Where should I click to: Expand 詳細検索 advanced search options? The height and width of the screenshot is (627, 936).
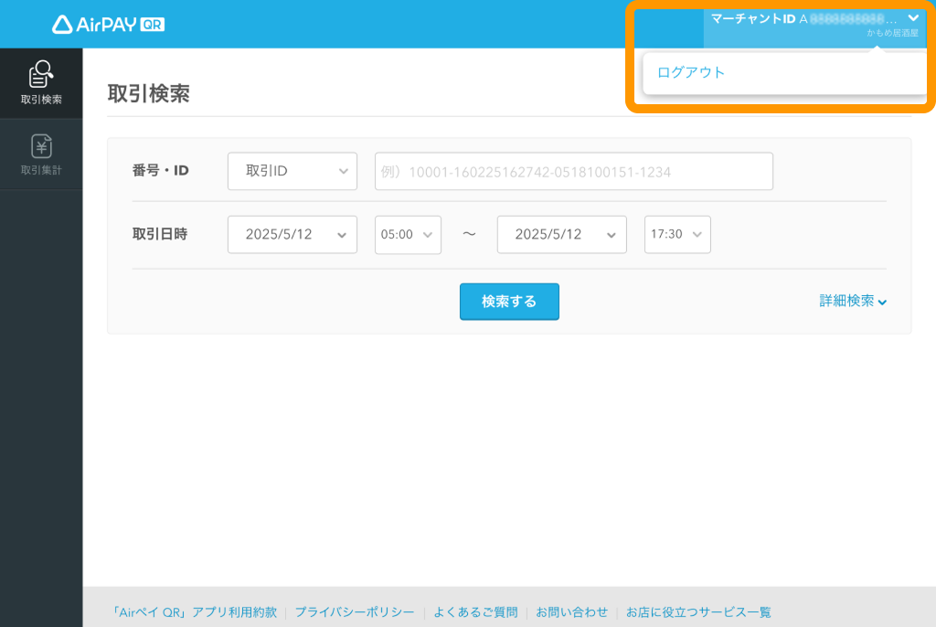pyautogui.click(x=852, y=301)
